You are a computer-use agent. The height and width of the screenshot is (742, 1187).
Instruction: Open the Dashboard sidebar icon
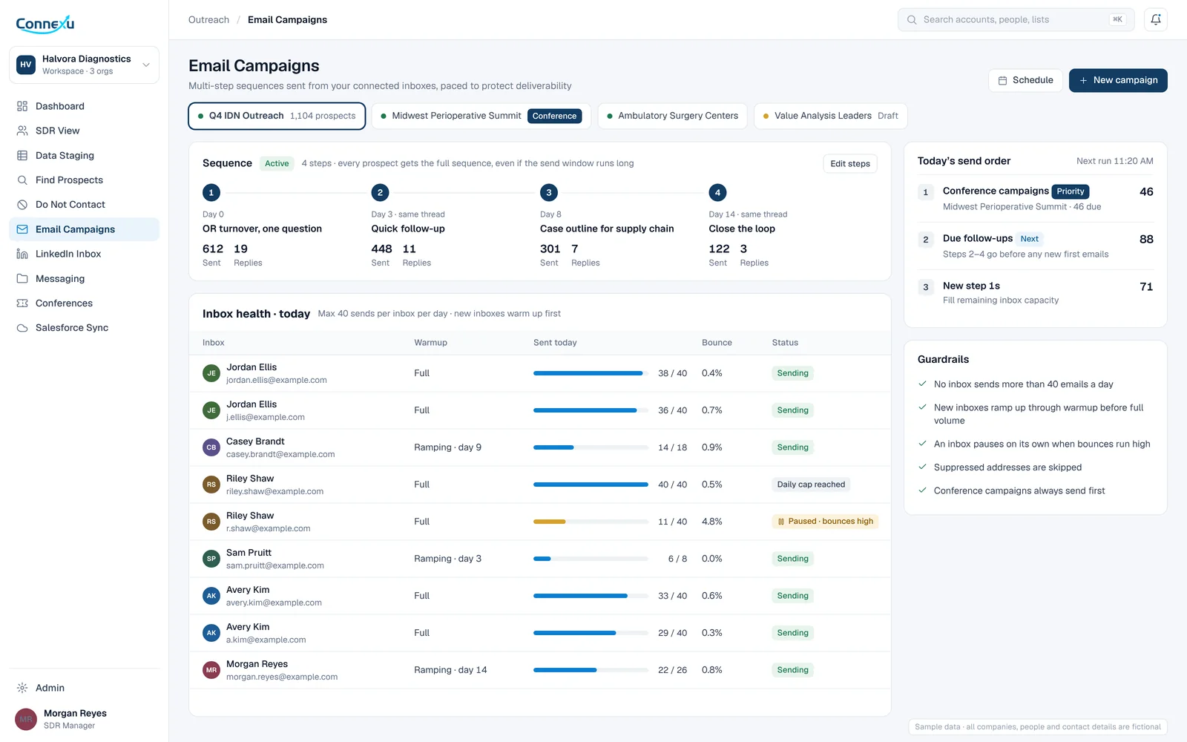[22, 106]
